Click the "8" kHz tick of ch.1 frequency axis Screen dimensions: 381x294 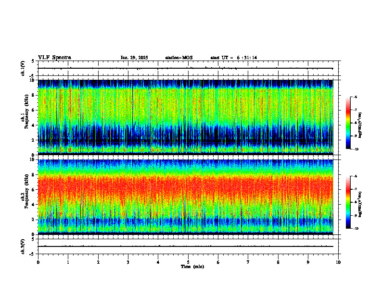tap(34, 95)
